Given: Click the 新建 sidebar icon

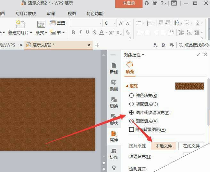Looking at the screenshot, I should pos(114,68).
